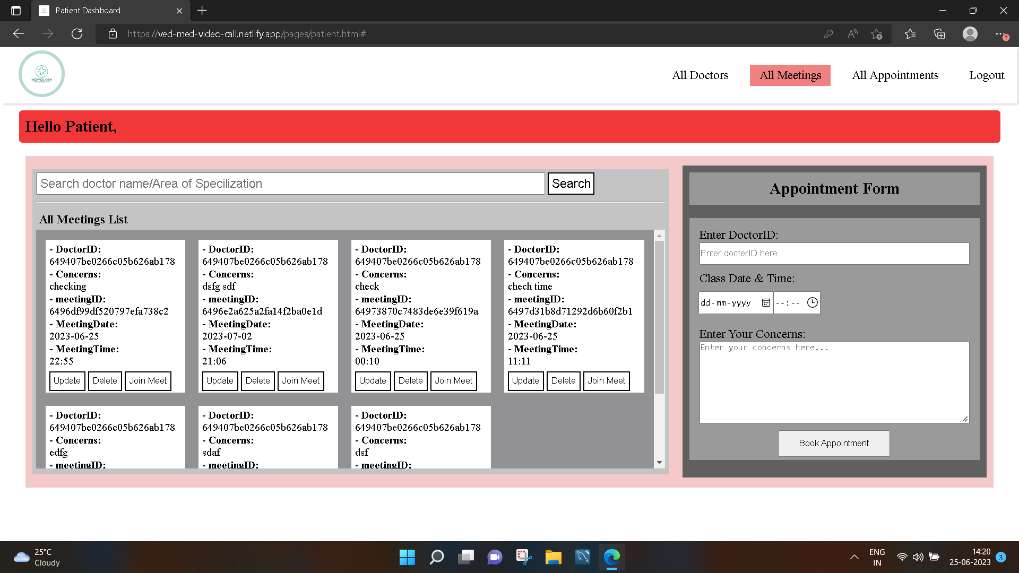The width and height of the screenshot is (1019, 573).
Task: Refresh the Patient Dashboard page
Action: (77, 34)
